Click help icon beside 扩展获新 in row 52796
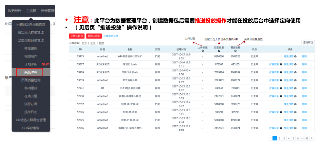The image size is (320, 146). (x=281, y=128)
